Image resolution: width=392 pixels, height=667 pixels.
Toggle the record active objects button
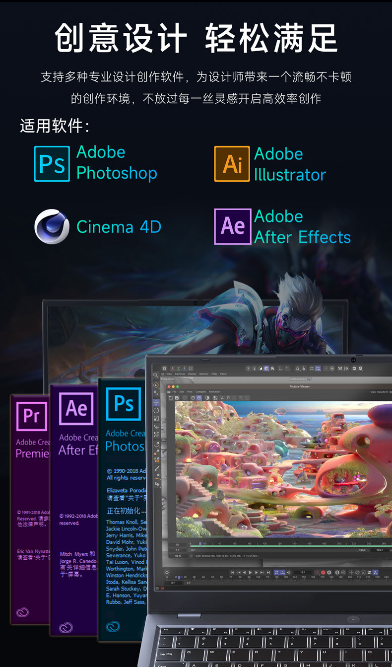pos(317,573)
